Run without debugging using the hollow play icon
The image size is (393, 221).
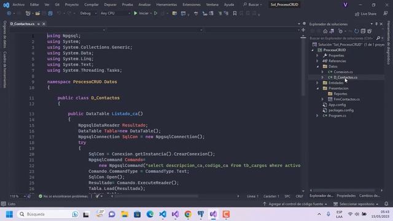point(155,14)
